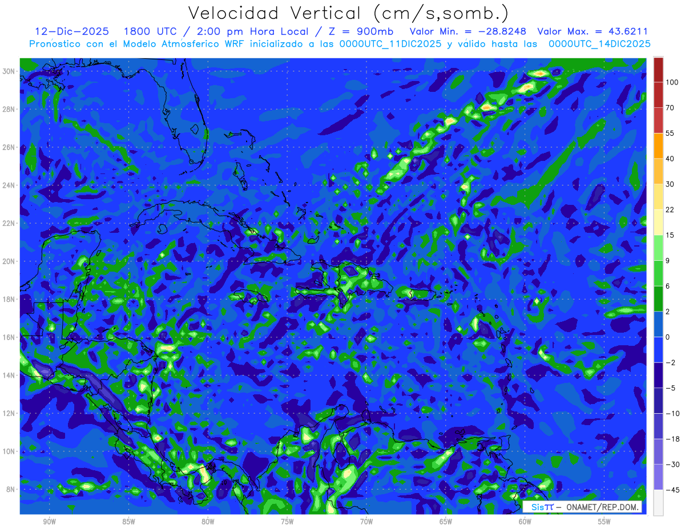This screenshot has height=529, width=685.
Task: Click the latitude label '14N'
Action: 10,375
